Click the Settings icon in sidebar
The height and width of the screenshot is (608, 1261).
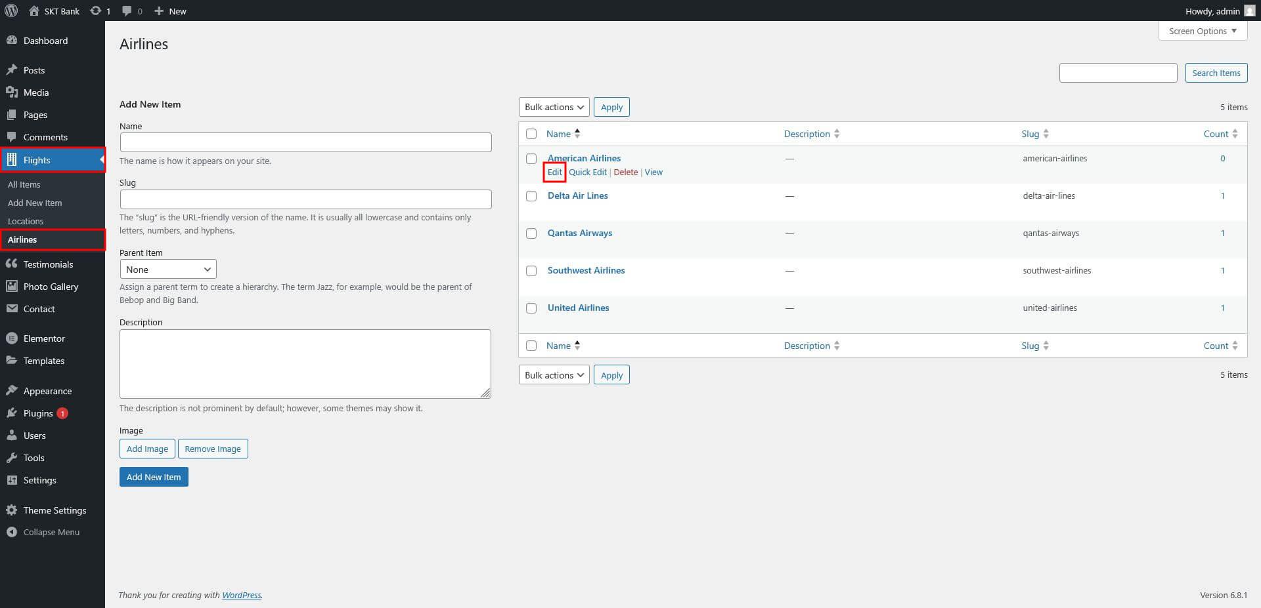[x=12, y=480]
